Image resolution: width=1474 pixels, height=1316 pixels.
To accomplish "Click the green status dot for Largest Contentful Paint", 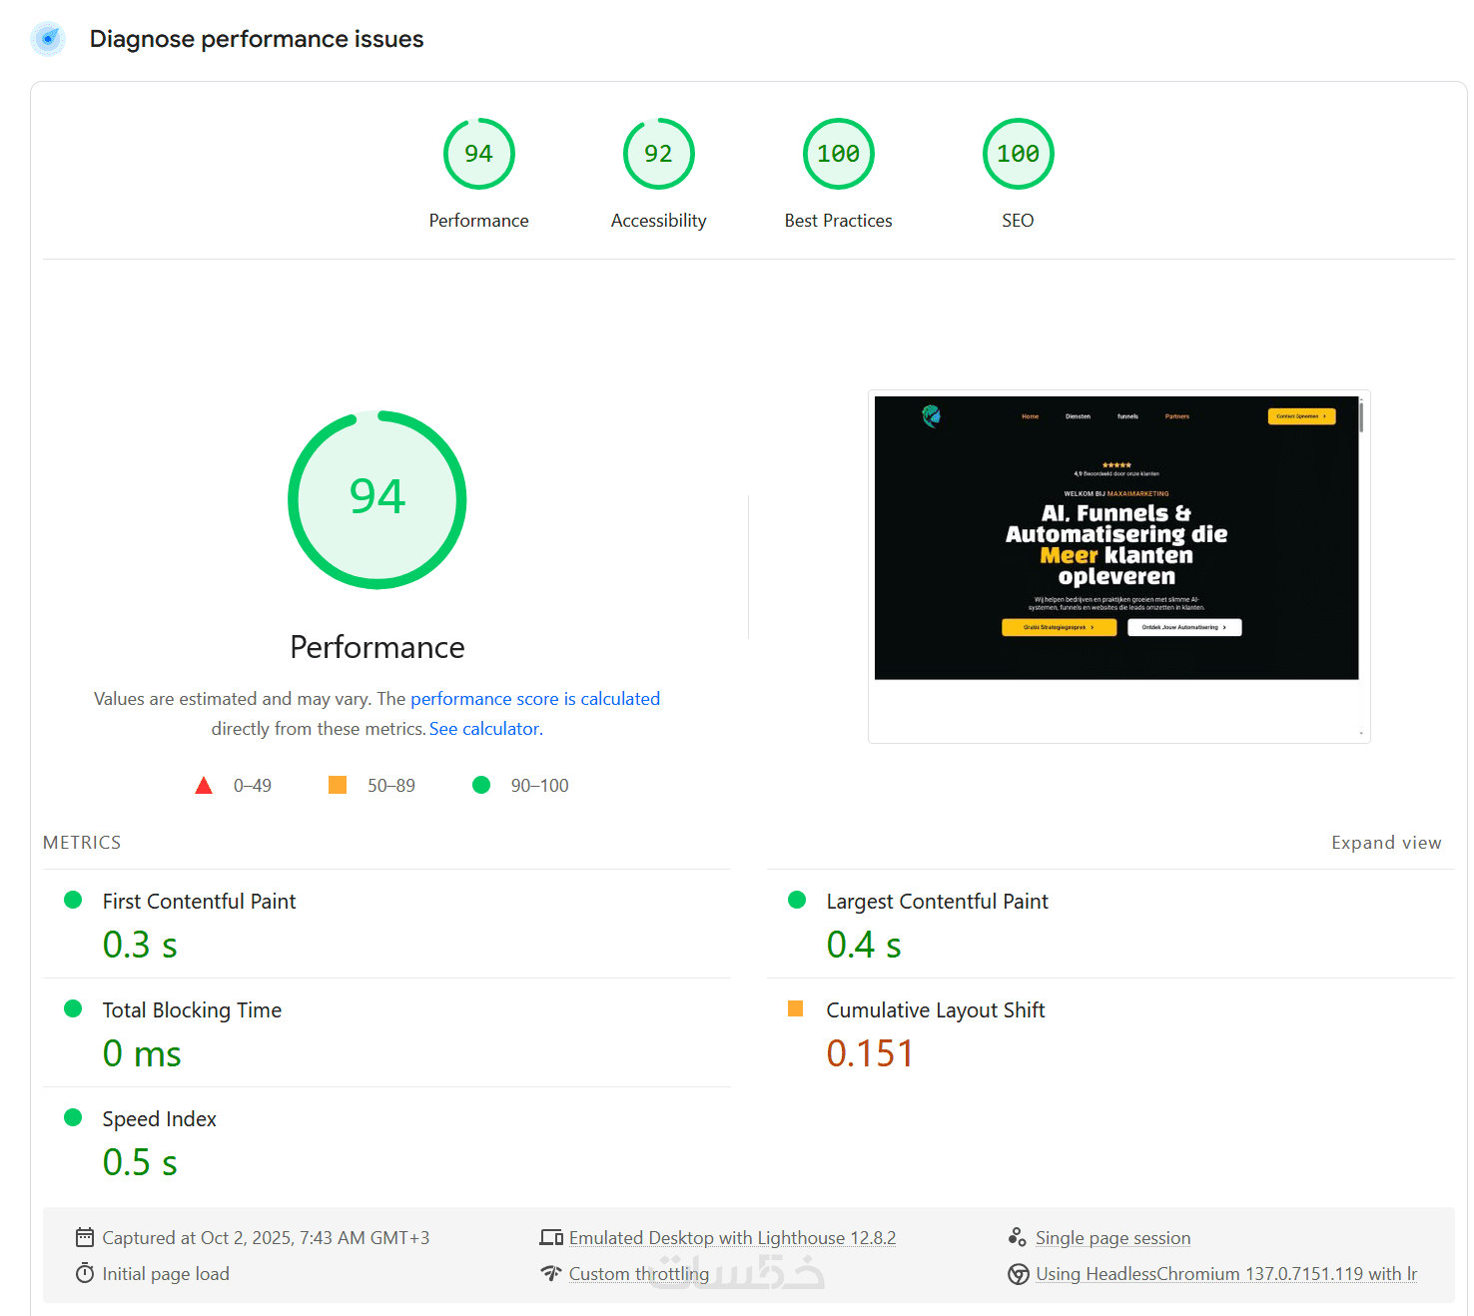I will click(x=797, y=900).
